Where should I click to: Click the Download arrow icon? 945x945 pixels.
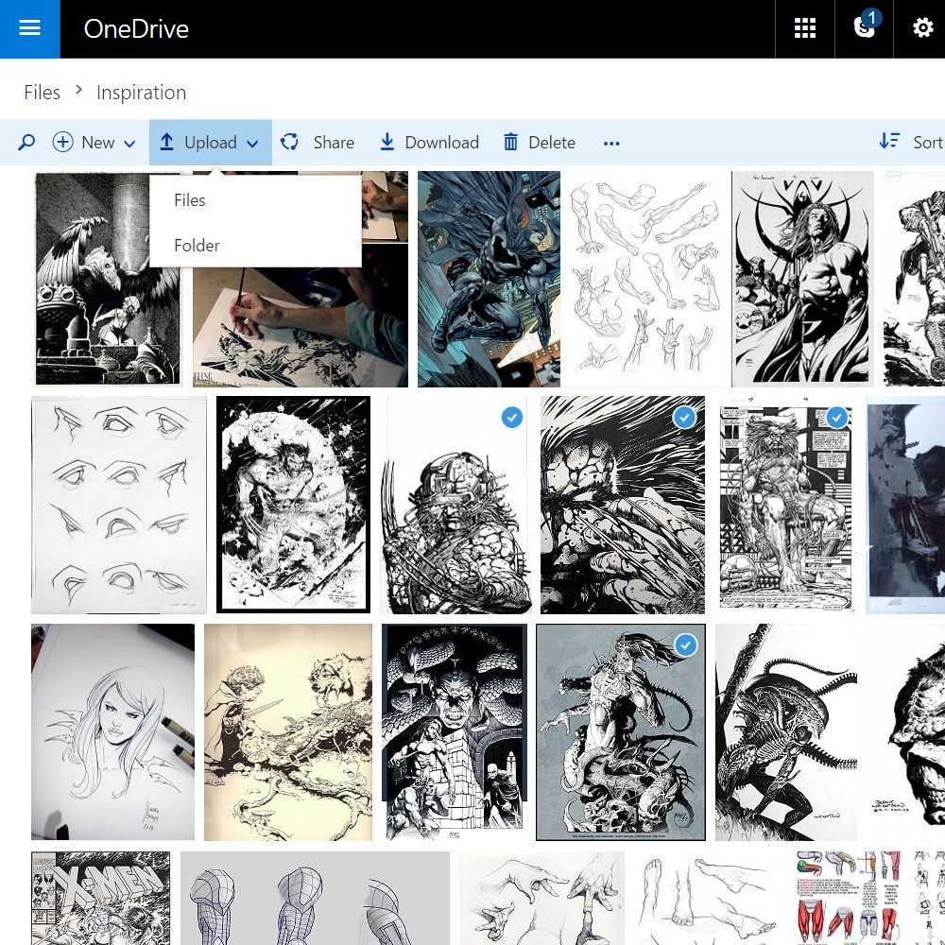(x=387, y=143)
